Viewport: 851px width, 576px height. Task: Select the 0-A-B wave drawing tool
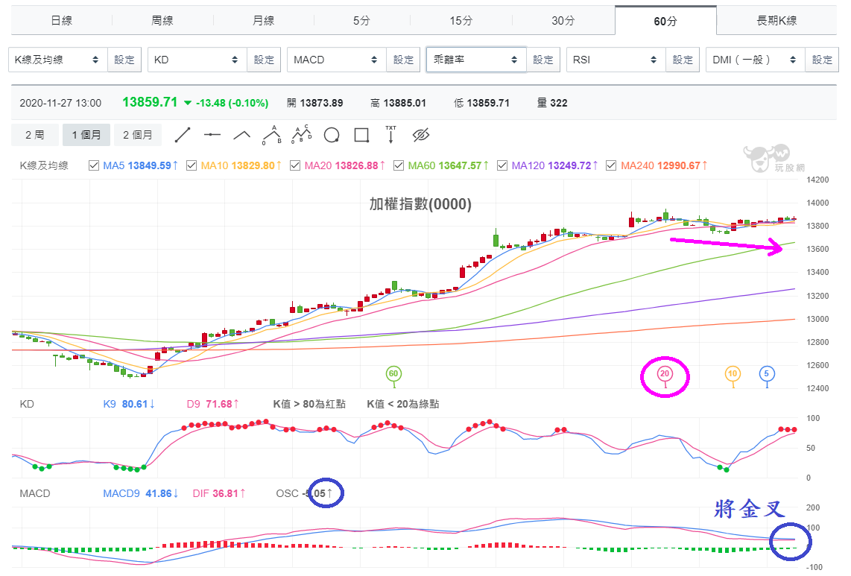[272, 135]
